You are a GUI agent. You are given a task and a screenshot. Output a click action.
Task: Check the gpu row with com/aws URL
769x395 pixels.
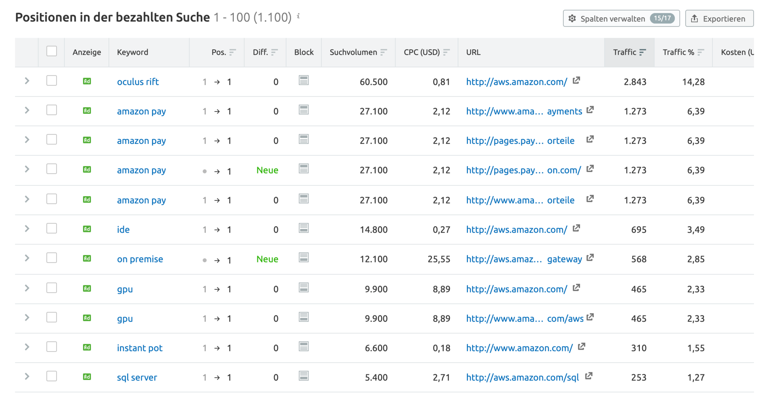point(52,317)
